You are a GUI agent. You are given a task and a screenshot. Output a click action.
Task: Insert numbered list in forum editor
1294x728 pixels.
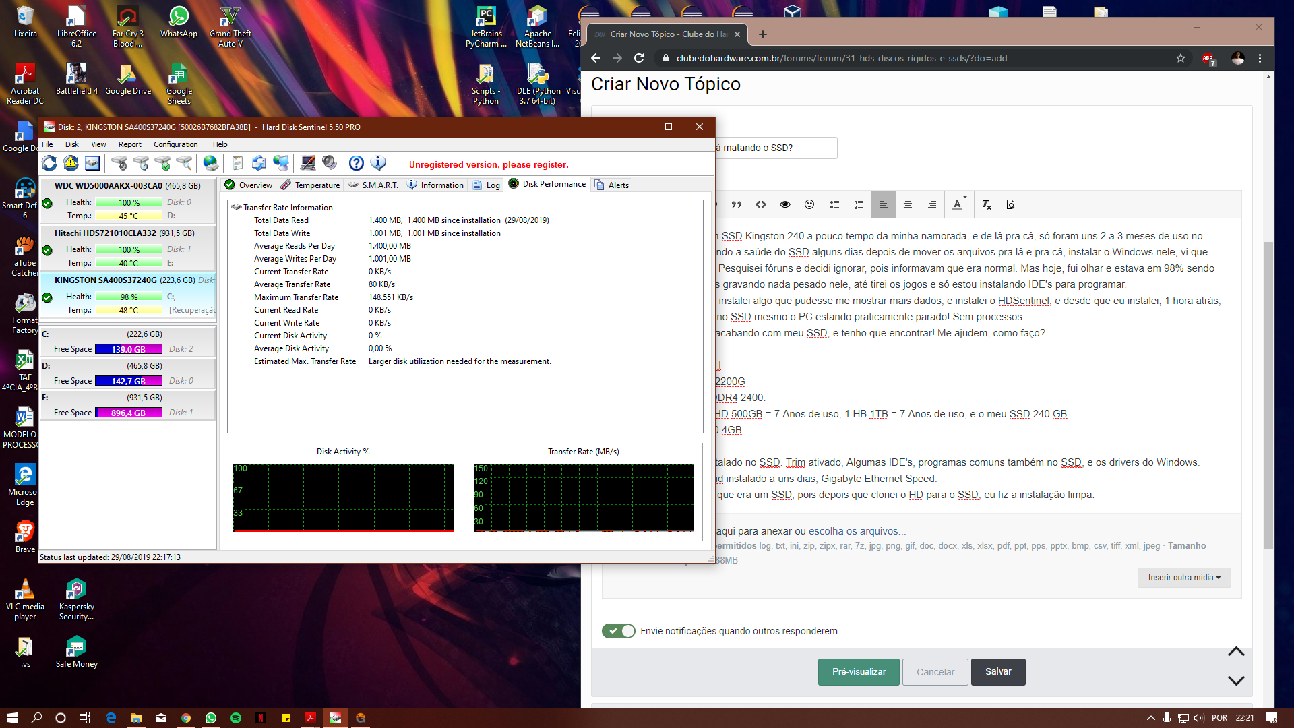tap(859, 204)
